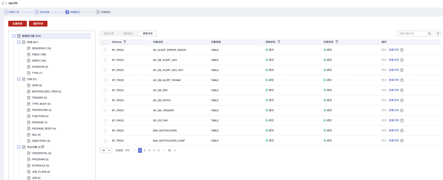Click the help icon beside 作业对象
Image resolution: width=443 pixels, height=180 pixels.
(43, 147)
